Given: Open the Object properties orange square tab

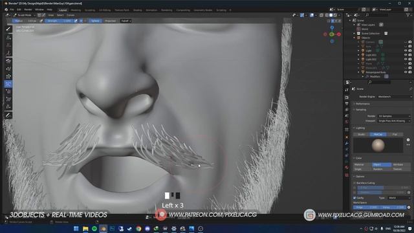Looking at the screenshot, I should [x=347, y=137].
